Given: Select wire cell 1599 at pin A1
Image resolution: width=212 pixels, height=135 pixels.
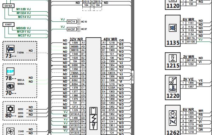Looking at the screenshot, I should coord(75,43).
